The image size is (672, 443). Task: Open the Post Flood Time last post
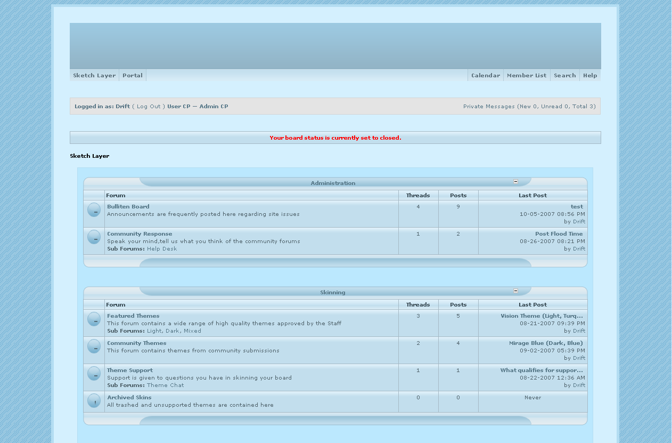(x=559, y=234)
